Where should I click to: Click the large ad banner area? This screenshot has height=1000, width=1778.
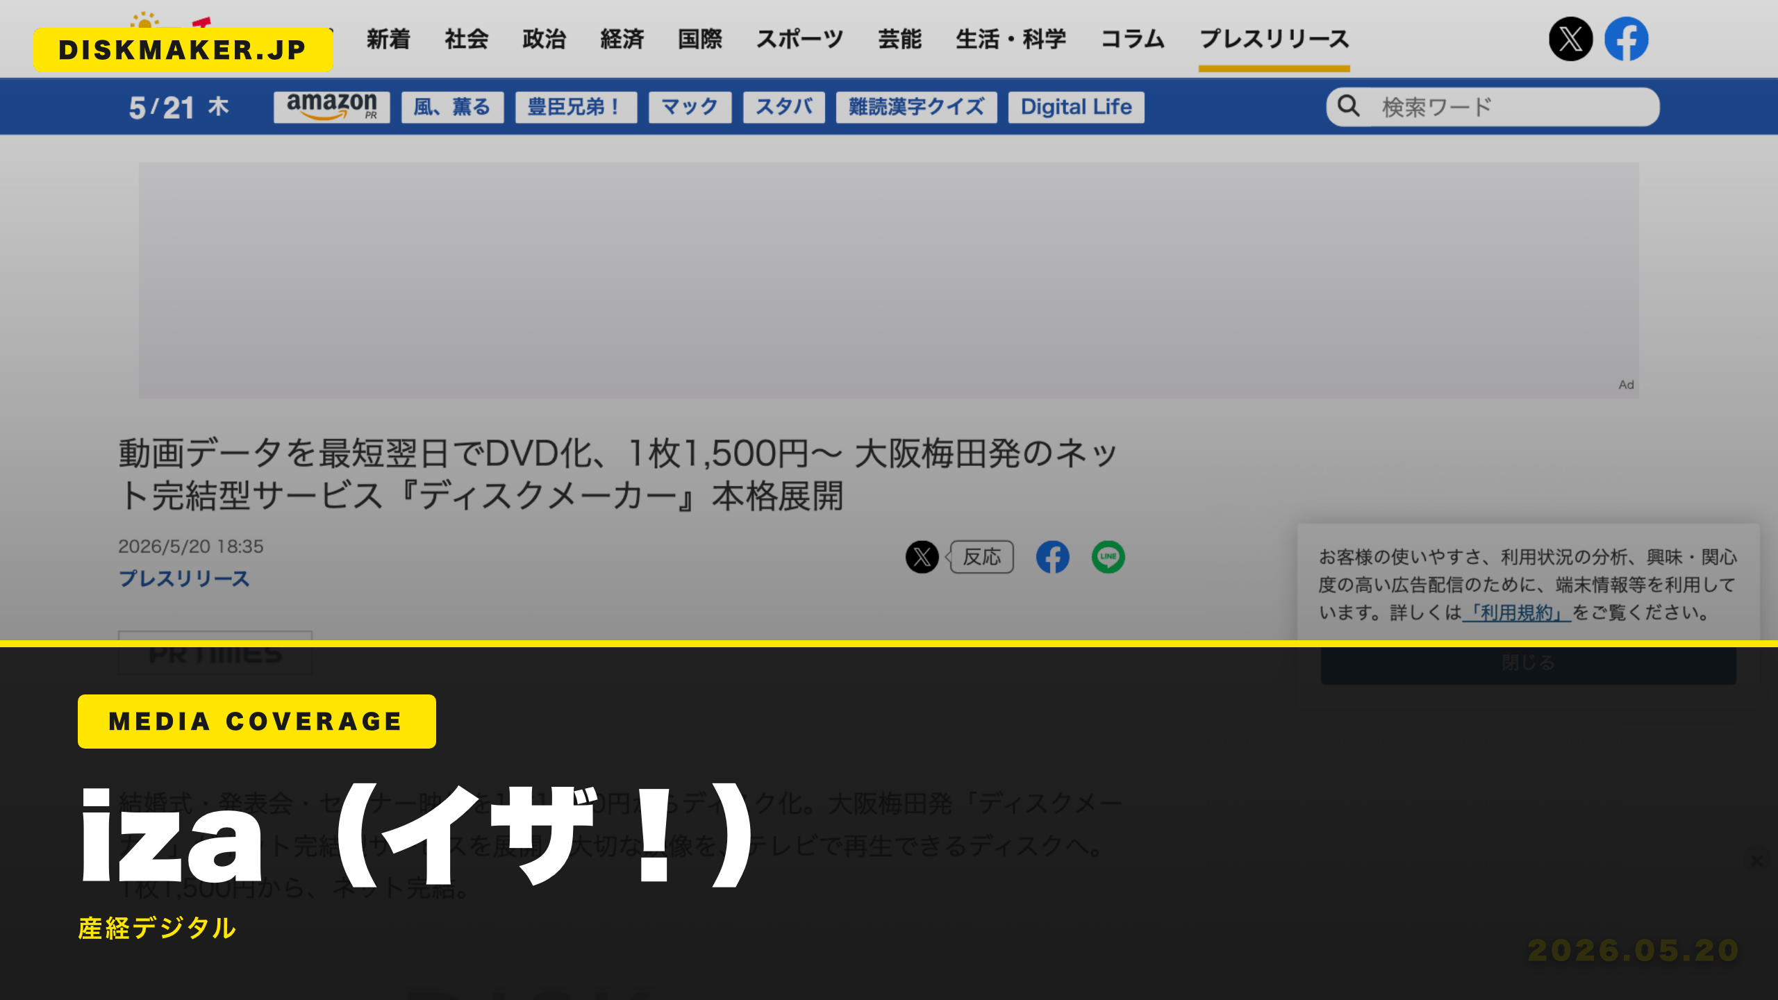pyautogui.click(x=888, y=280)
